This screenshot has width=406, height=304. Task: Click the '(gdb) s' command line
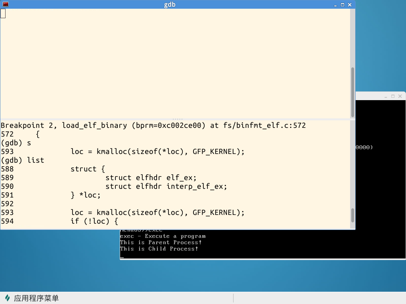click(x=16, y=143)
